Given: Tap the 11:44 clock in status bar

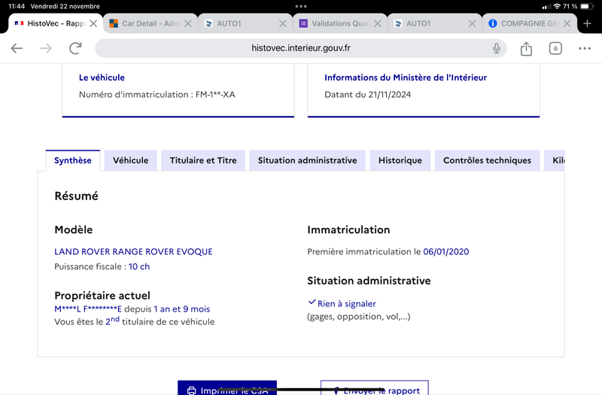Looking at the screenshot, I should click(x=17, y=6).
